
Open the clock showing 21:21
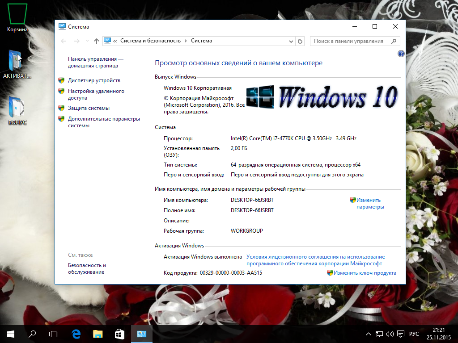439,334
